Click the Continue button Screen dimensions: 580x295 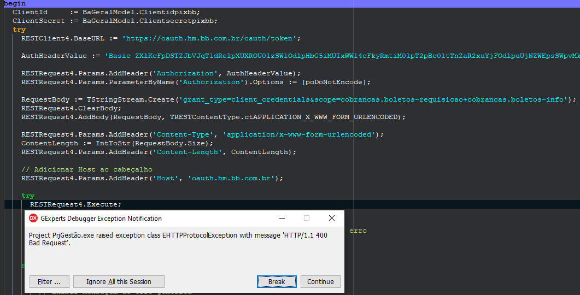click(320, 282)
